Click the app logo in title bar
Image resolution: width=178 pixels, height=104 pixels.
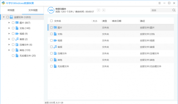pyautogui.click(x=3, y=3)
